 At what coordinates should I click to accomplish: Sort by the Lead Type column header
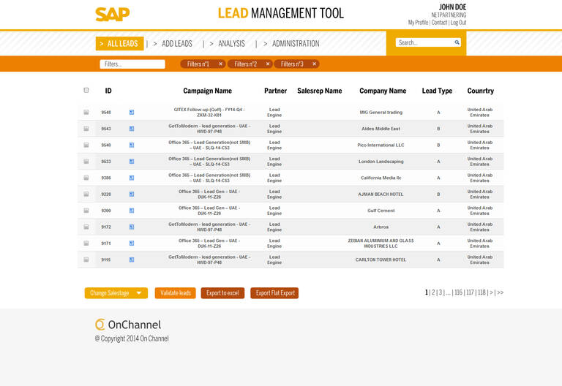(437, 91)
